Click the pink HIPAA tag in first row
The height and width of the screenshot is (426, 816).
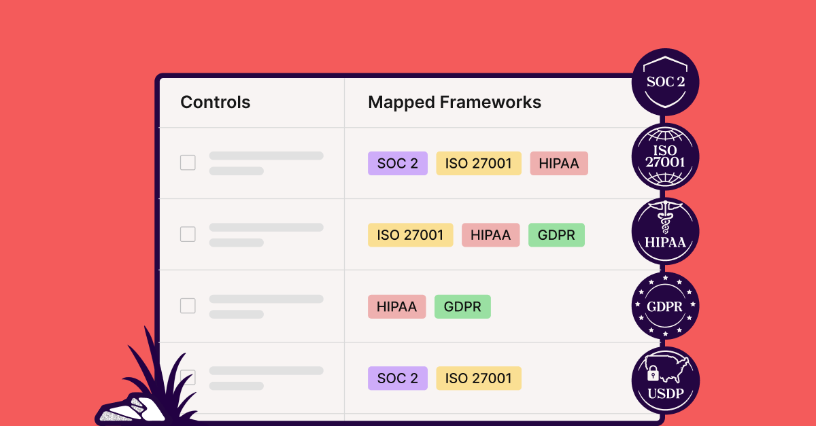559,164
